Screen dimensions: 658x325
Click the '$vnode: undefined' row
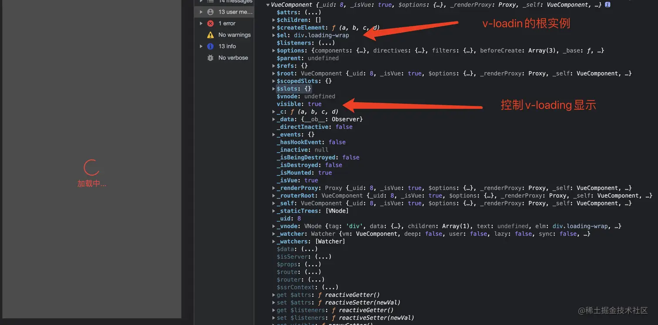point(306,97)
